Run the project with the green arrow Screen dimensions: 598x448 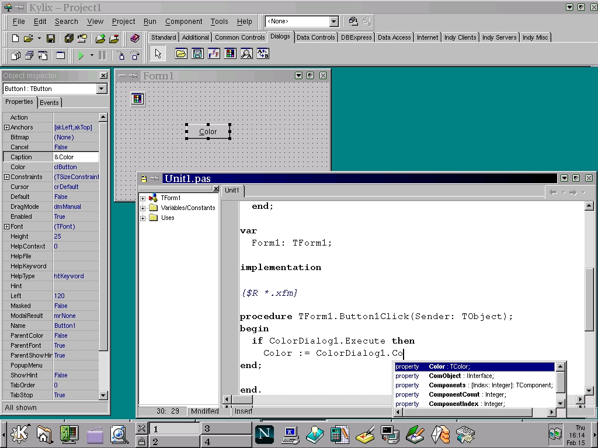click(81, 55)
